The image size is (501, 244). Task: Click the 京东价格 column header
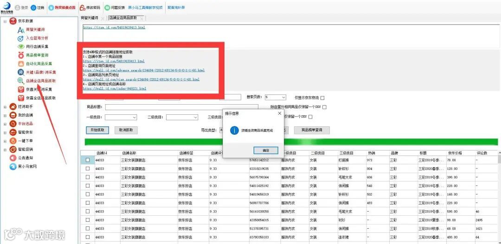coord(455,153)
